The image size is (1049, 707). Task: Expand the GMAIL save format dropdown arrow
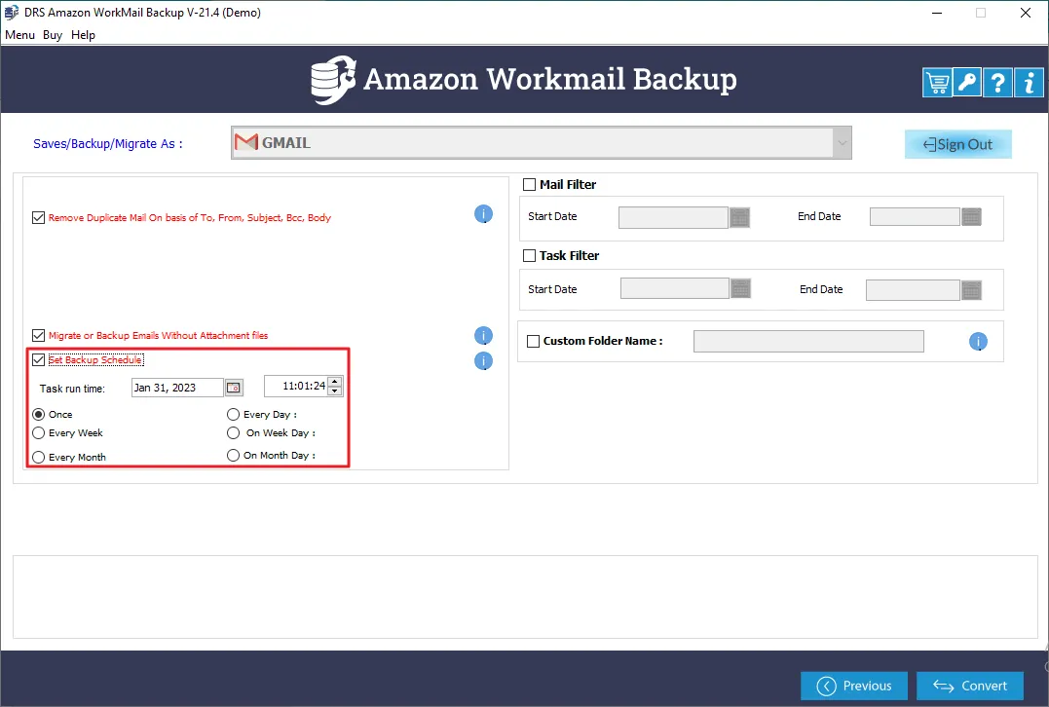842,142
